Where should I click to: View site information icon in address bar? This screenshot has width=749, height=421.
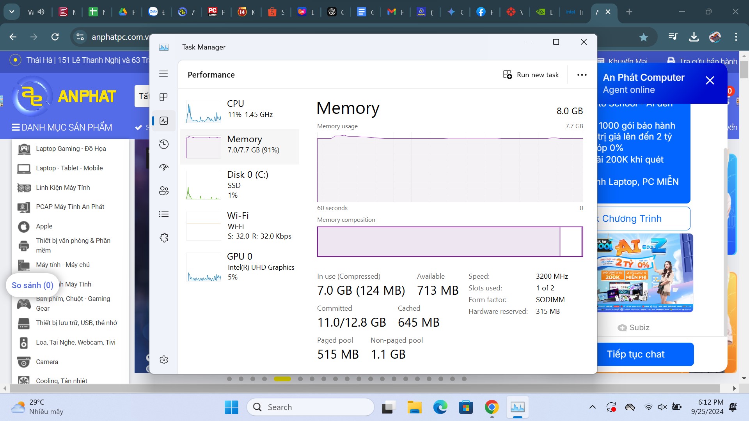[80, 37]
